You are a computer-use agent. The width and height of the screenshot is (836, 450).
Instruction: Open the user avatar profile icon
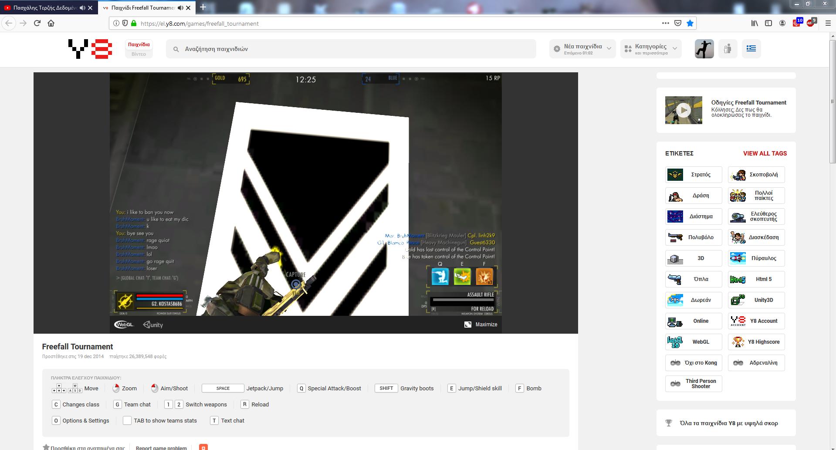click(704, 49)
